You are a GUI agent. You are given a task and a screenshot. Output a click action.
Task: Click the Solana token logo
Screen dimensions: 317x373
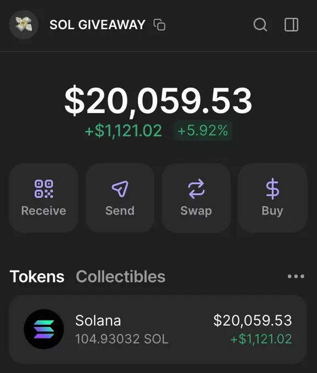[44, 329]
